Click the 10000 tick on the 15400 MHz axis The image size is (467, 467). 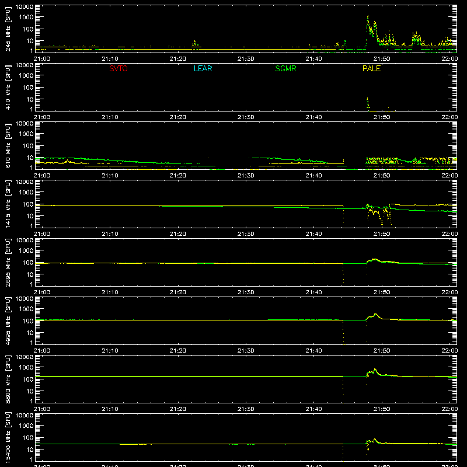point(25,416)
